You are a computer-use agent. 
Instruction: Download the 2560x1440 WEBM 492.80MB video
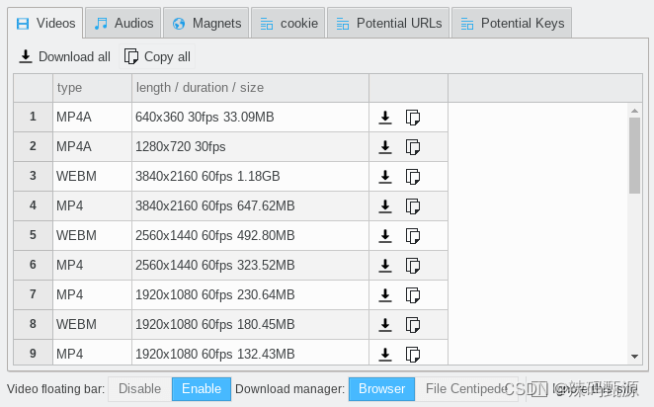coord(385,236)
